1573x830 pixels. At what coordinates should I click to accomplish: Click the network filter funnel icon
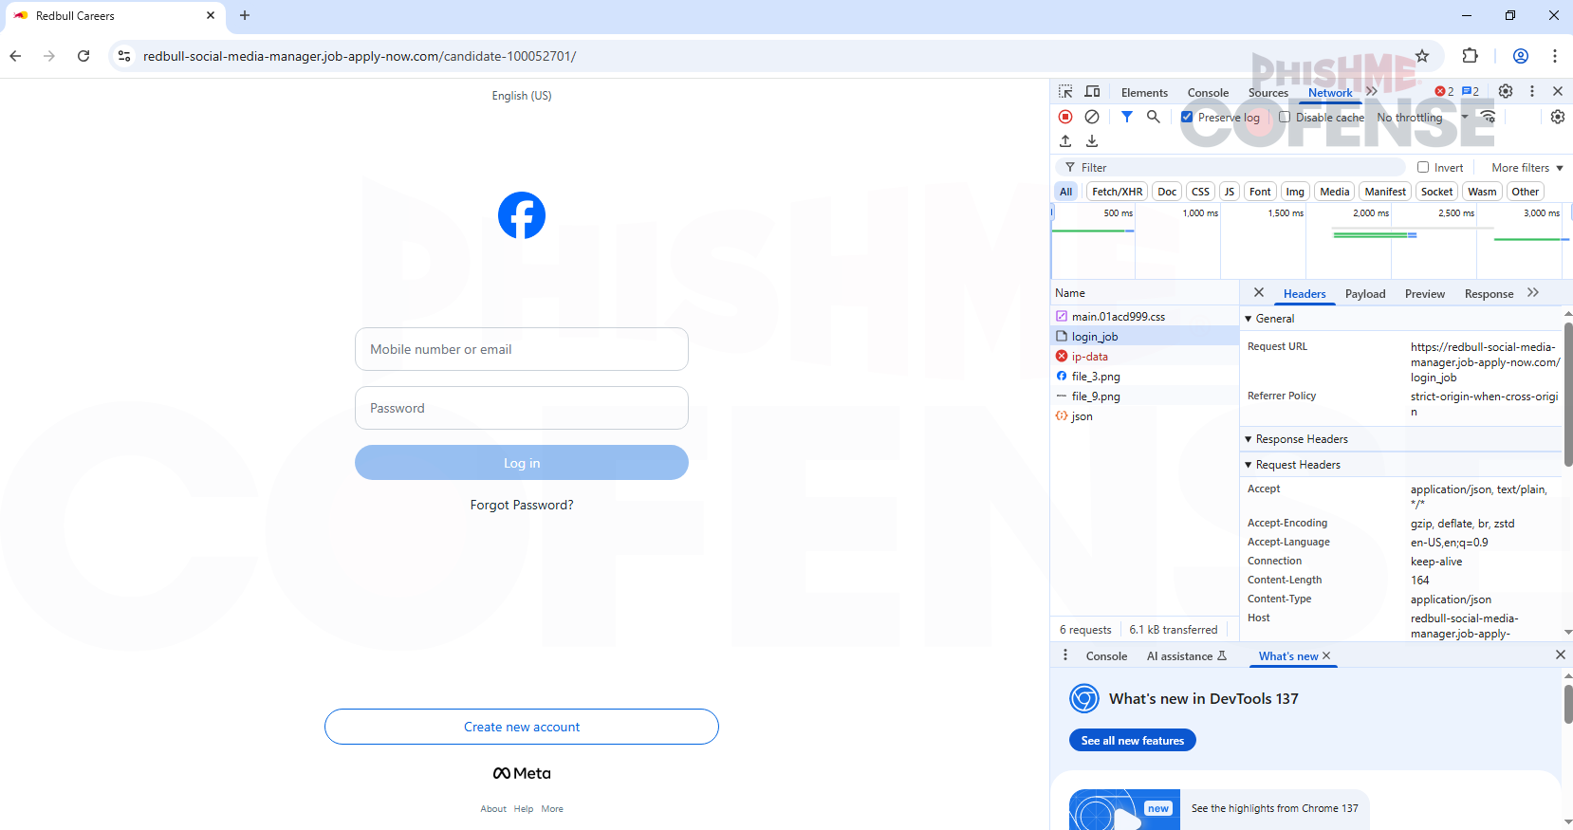pos(1126,117)
